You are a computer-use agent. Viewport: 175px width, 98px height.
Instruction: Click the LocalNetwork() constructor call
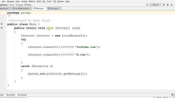pyautogui.click(x=74, y=36)
